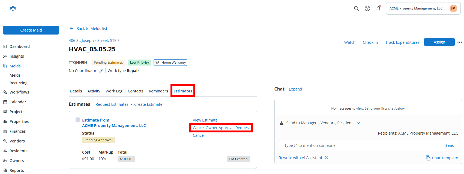This screenshot has width=464, height=174.
Task: Click the Create Meld button
Action: (31, 30)
